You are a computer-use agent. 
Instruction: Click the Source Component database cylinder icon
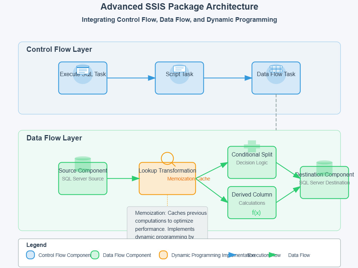(83, 163)
